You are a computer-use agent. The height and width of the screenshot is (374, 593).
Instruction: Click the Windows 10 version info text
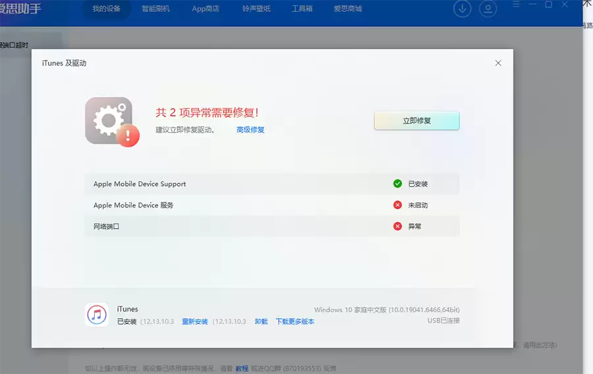387,310
